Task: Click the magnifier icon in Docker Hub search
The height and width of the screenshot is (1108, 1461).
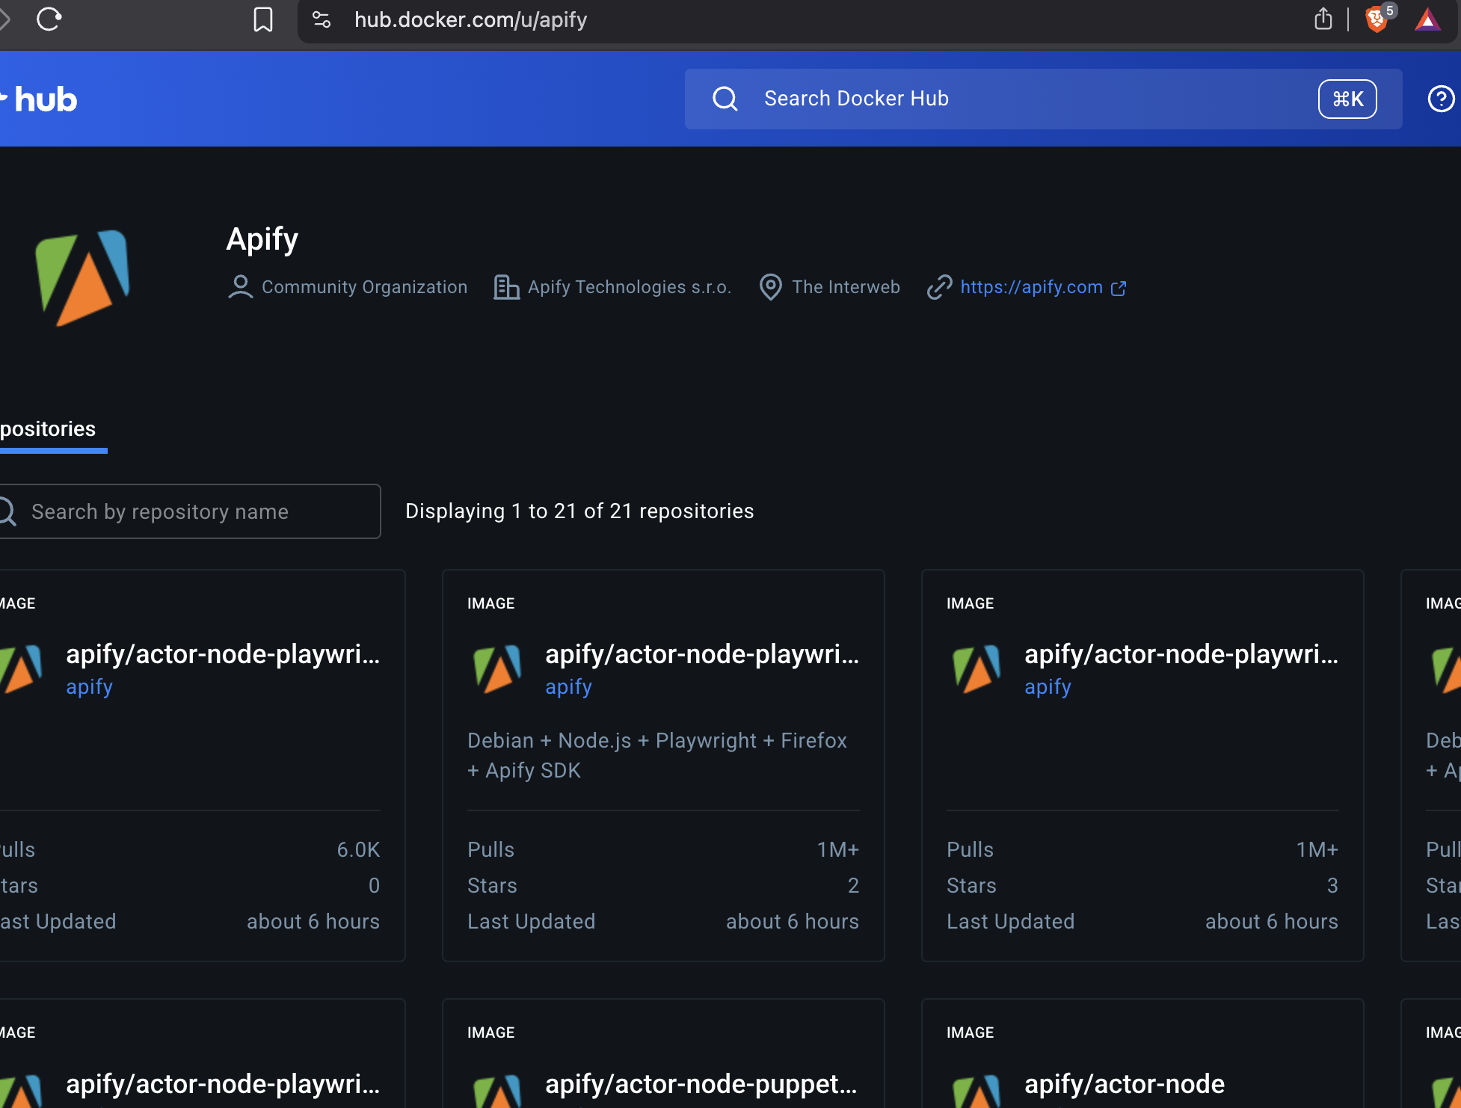Action: (725, 99)
